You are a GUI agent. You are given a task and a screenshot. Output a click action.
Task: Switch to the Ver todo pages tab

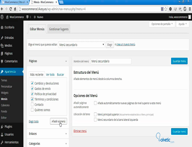[50, 75]
